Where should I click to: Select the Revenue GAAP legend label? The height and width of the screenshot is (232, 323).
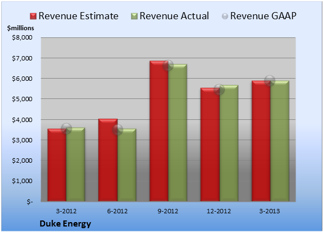[263, 16]
